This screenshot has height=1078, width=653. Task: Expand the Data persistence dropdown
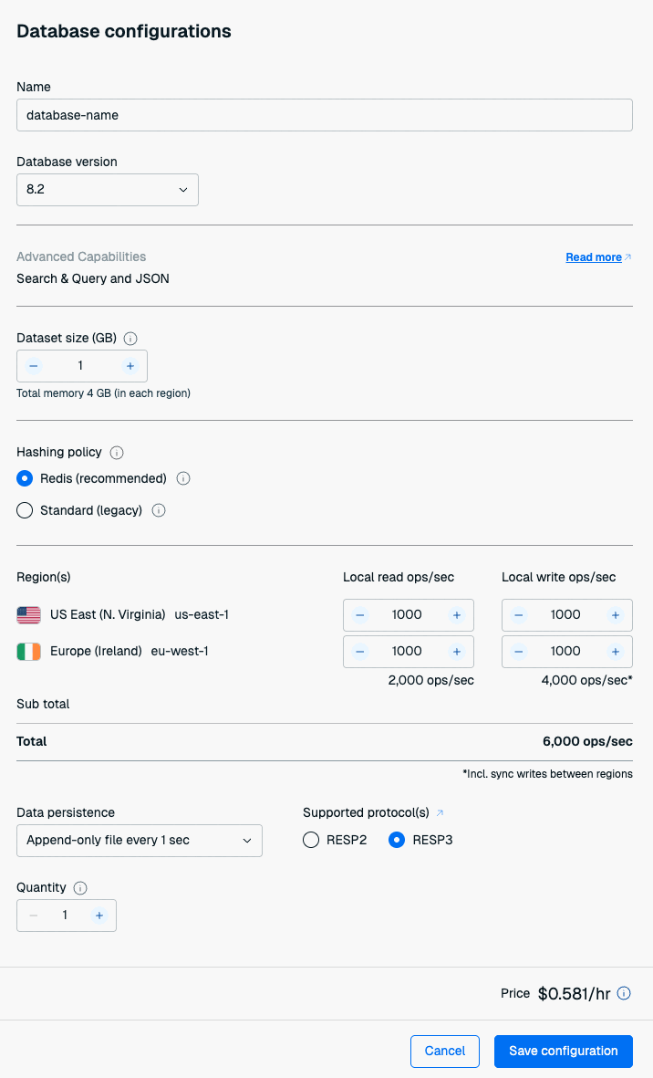[140, 841]
